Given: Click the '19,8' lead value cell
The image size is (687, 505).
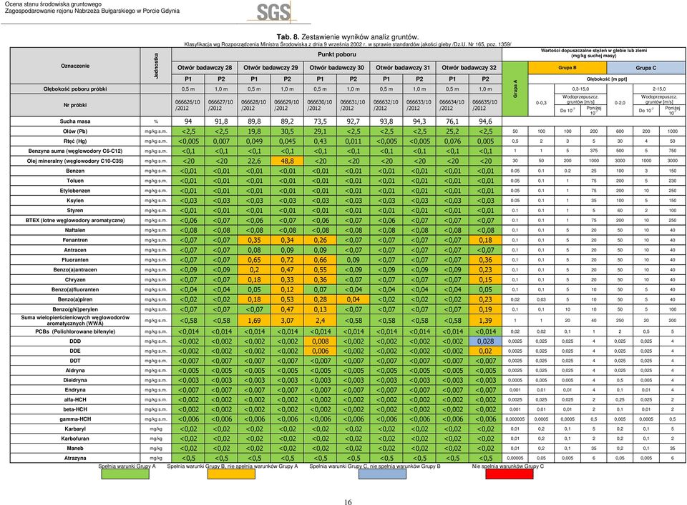Looking at the screenshot, I should [x=254, y=131].
